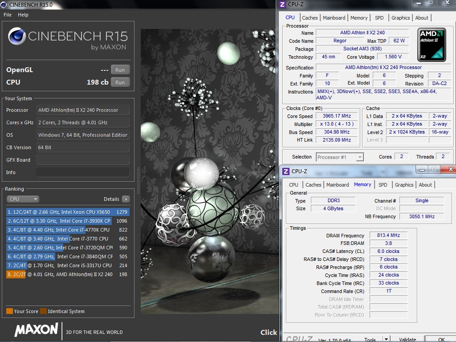Select the Core i7-3930K ranking row
This screenshot has width=456, height=342.
(x=68, y=221)
